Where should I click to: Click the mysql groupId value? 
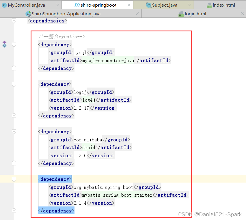tap(80, 53)
